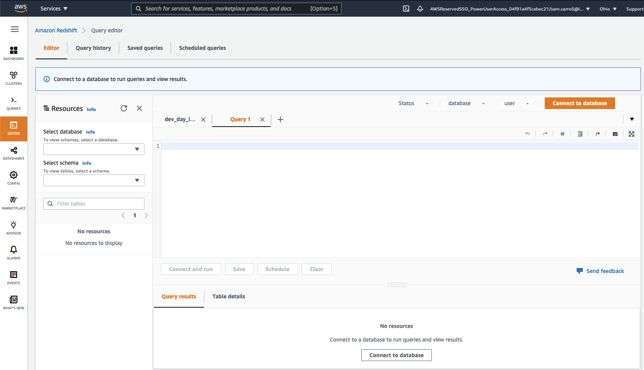
Task: Select the Editor sidebar icon
Action: tap(14, 129)
